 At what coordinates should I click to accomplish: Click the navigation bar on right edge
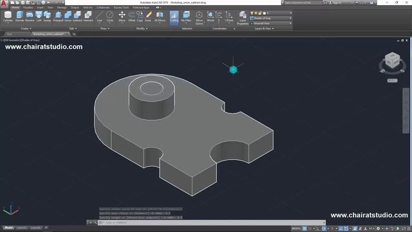click(406, 110)
